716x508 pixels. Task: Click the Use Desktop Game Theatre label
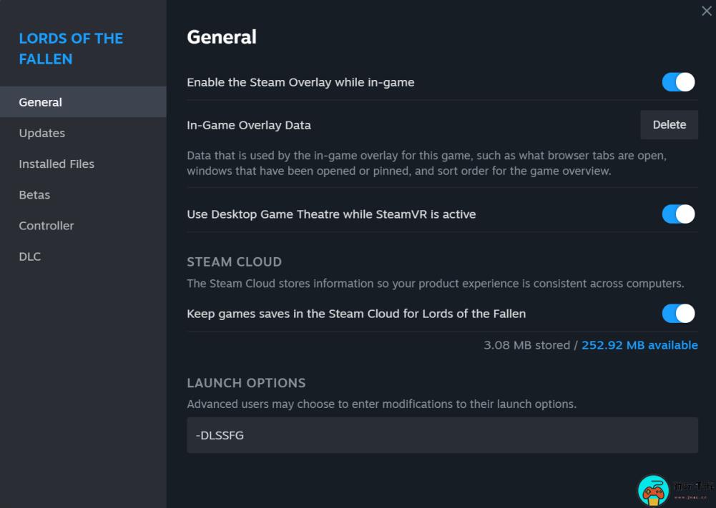click(x=331, y=214)
